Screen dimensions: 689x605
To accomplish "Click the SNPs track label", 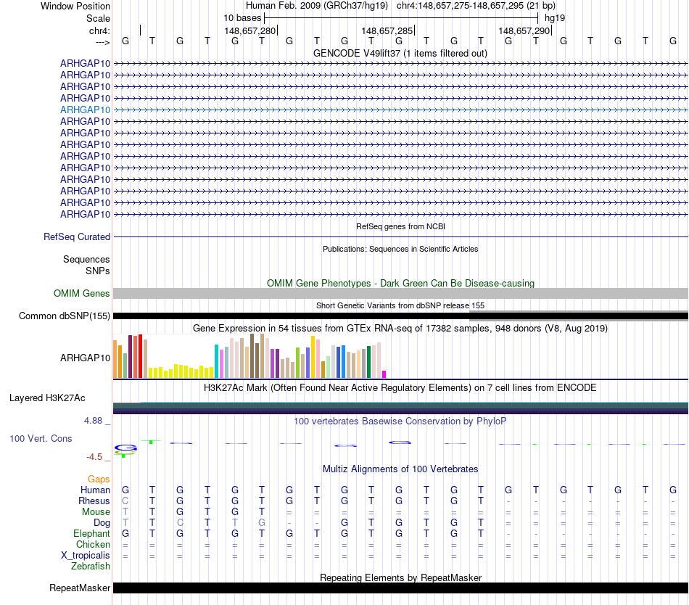I will coord(98,271).
